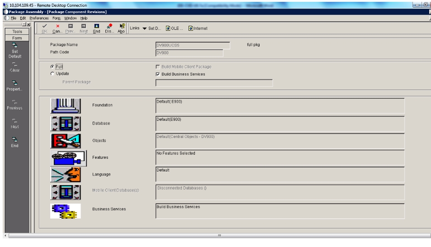Click the Remote Desktop Connection title icon
431x247 pixels.
click(5, 5)
